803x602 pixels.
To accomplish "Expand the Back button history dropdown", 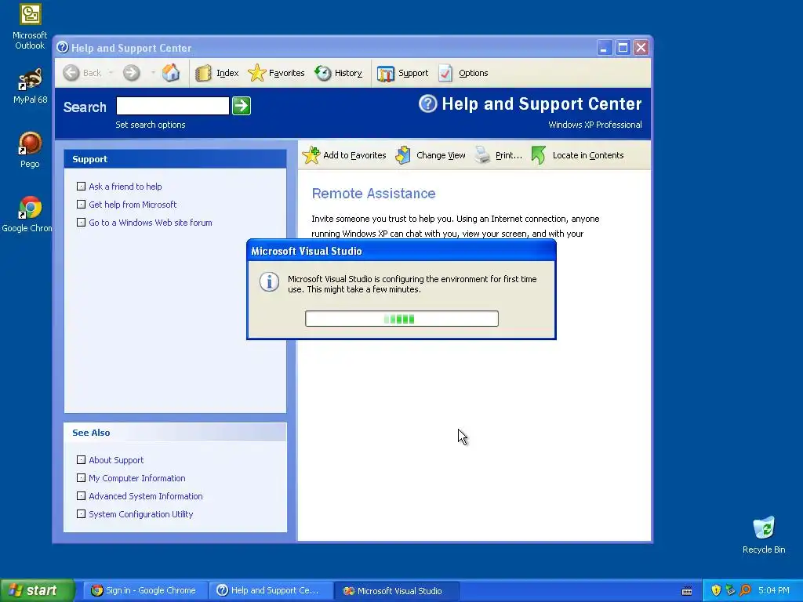I will click(111, 73).
